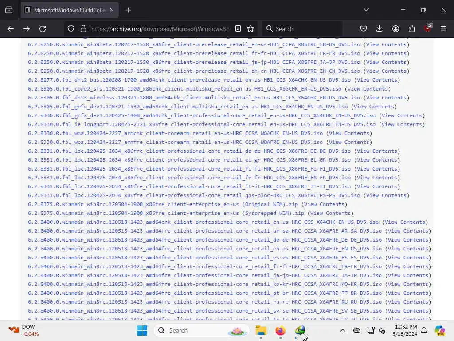Open 6.2.8277.0.fbl_dnt2_bus amd64chk iso link

(189, 80)
